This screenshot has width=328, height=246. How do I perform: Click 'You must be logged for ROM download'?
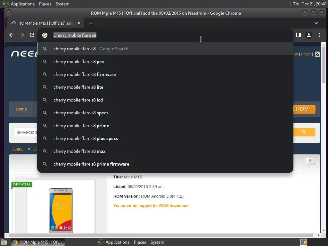tap(152, 206)
